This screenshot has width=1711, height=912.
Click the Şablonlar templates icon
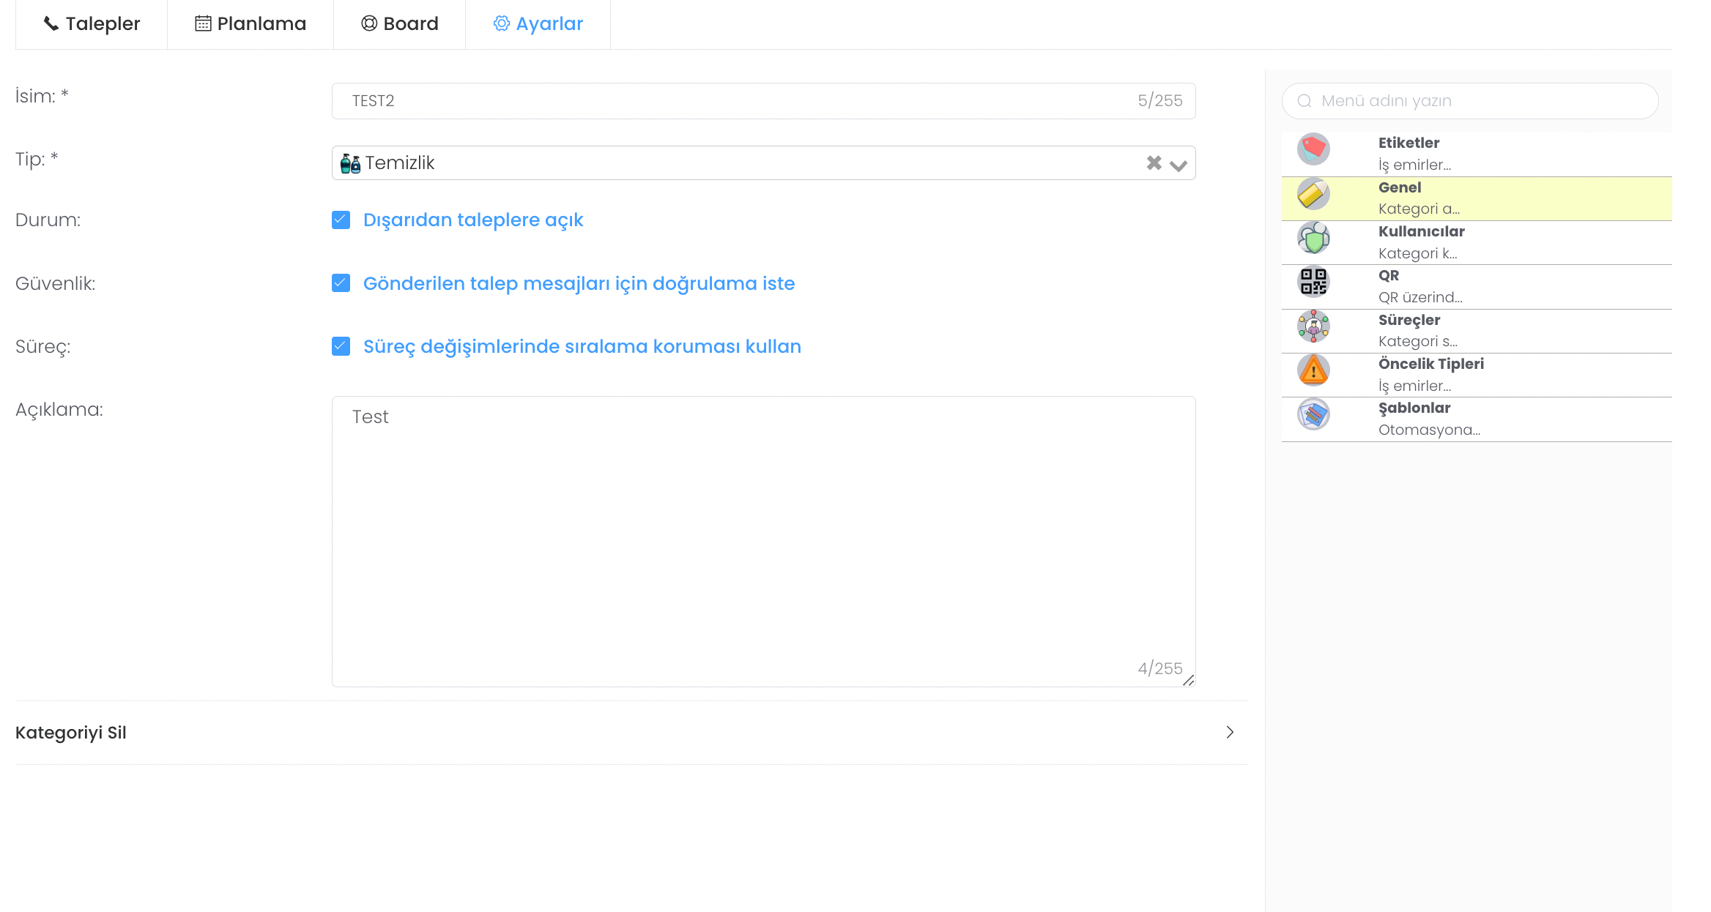click(x=1313, y=414)
